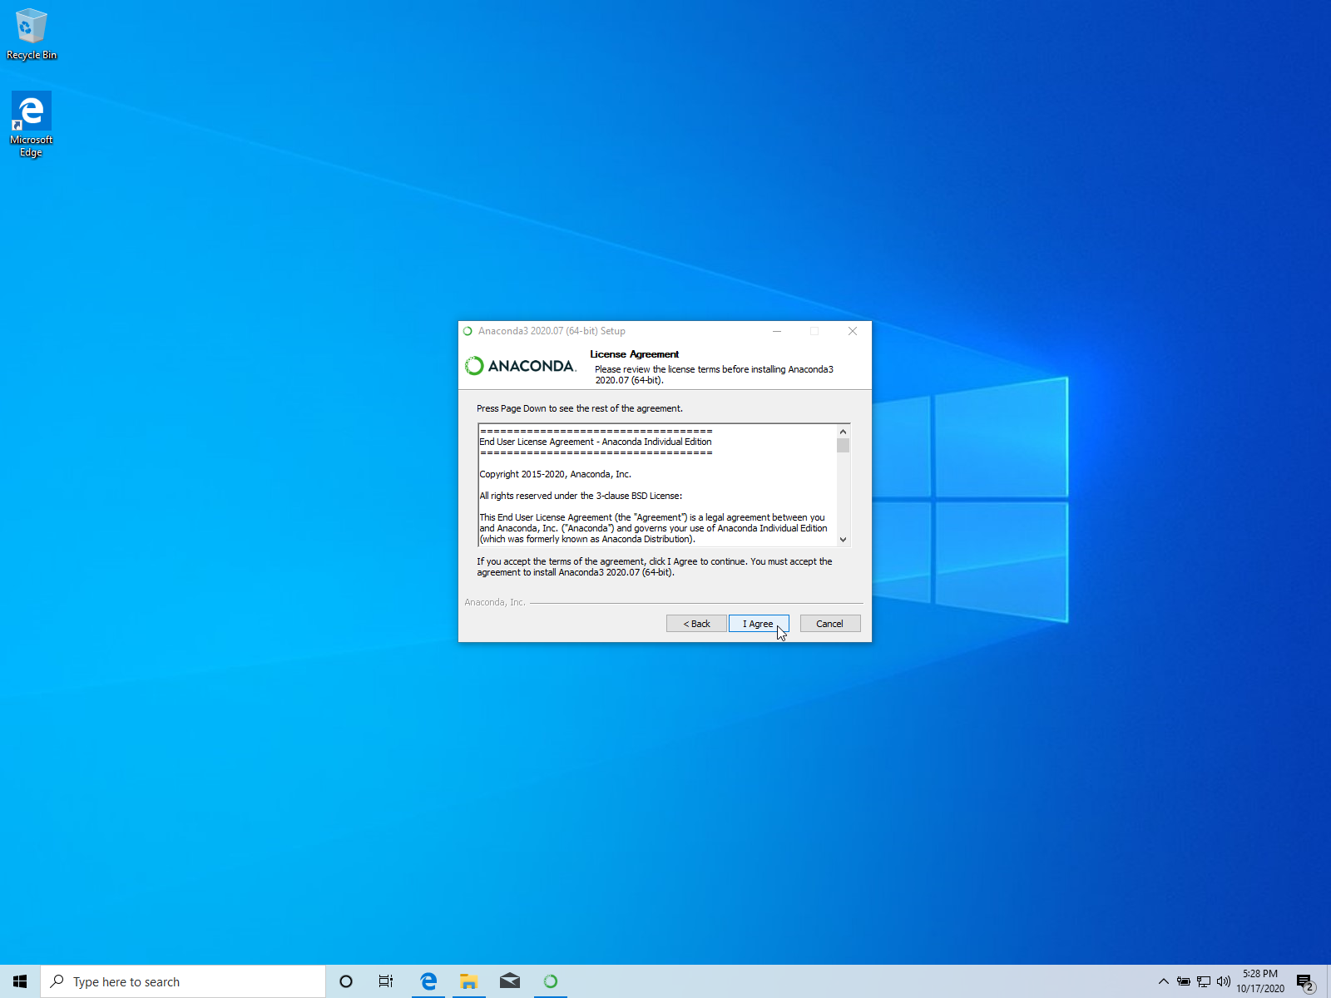Screen dimensions: 1331x998
Task: Click the volume speaker icon
Action: [1224, 981]
